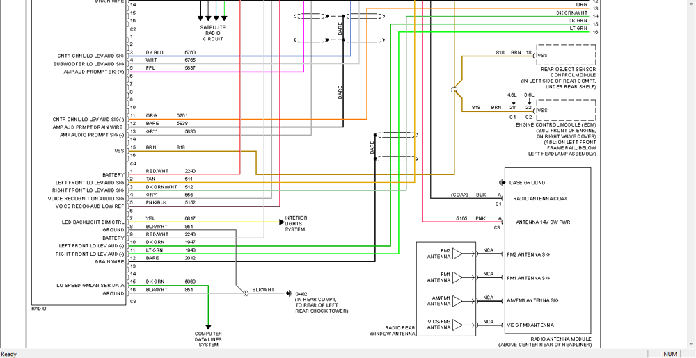The image size is (696, 358).
Task: Click the 'LEFT FRONT LO LEV AUD (-)' label
Action: 91,246
